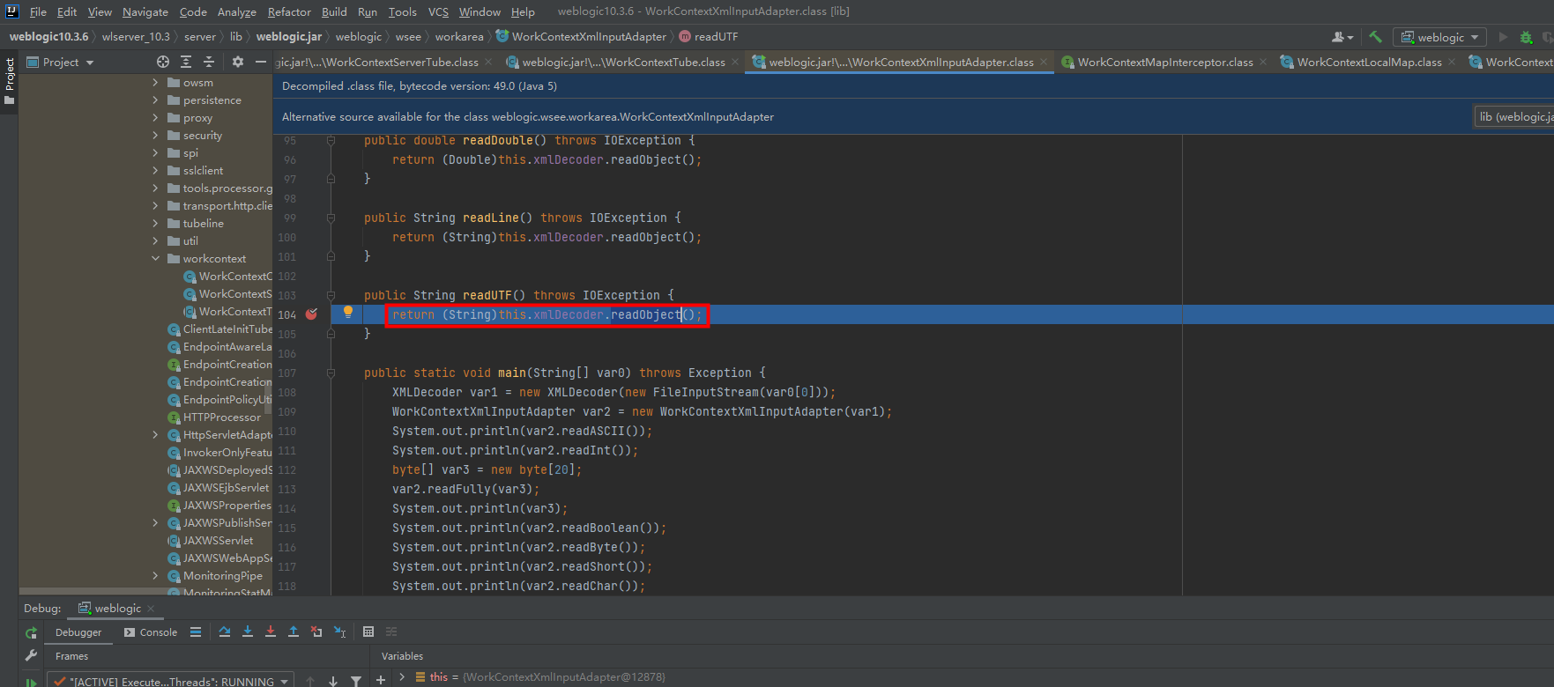The image size is (1554, 687).
Task: Toggle fold marker at line 95
Action: pyautogui.click(x=331, y=140)
